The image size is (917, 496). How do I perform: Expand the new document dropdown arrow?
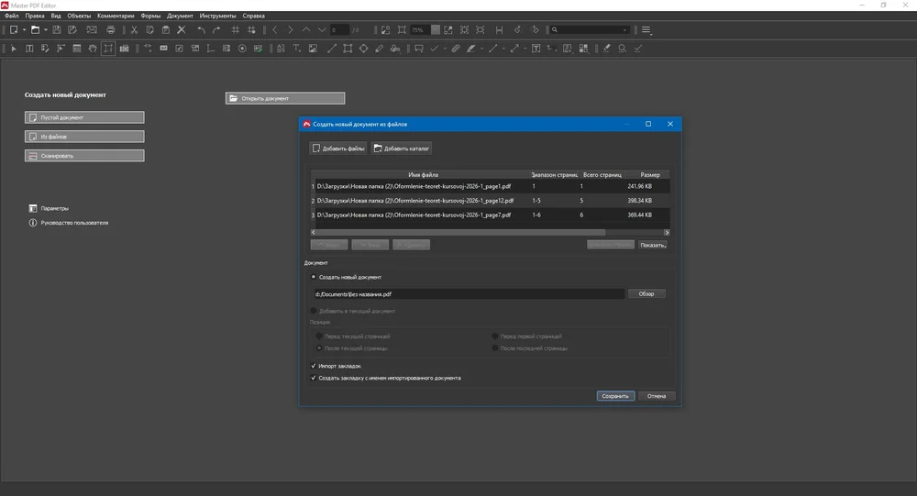tap(24, 30)
